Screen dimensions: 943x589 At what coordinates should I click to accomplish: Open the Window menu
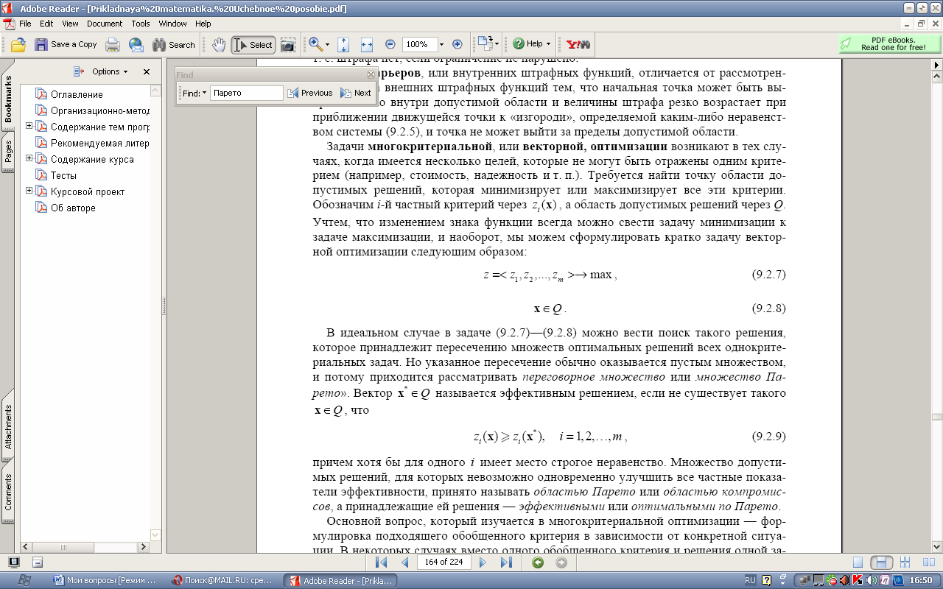click(172, 24)
